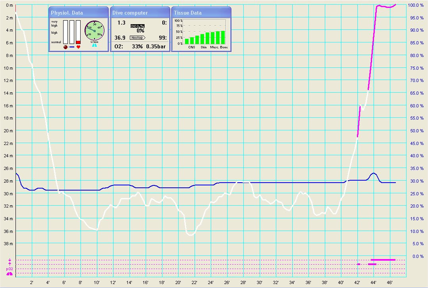Viewport: 428px width, 288px height.
Task: Click the 33% oxygen value
Action: point(137,46)
